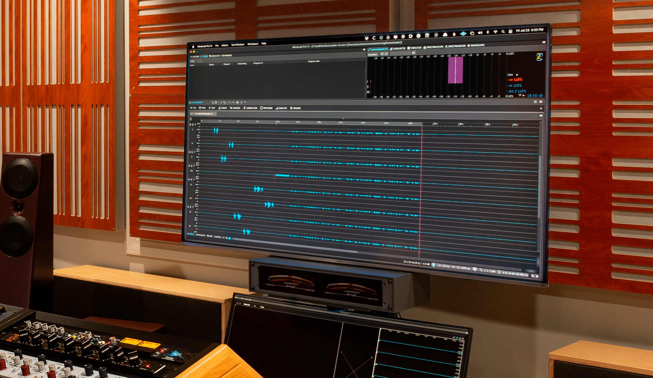Open the Tool Windows menu
The width and height of the screenshot is (653, 378).
tap(237, 45)
